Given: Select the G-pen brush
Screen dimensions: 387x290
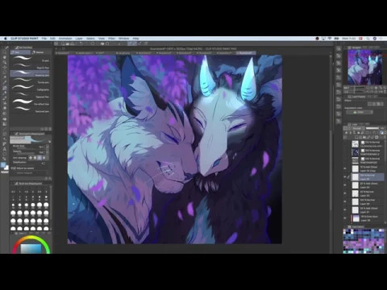Looking at the screenshot, I should 30,59.
